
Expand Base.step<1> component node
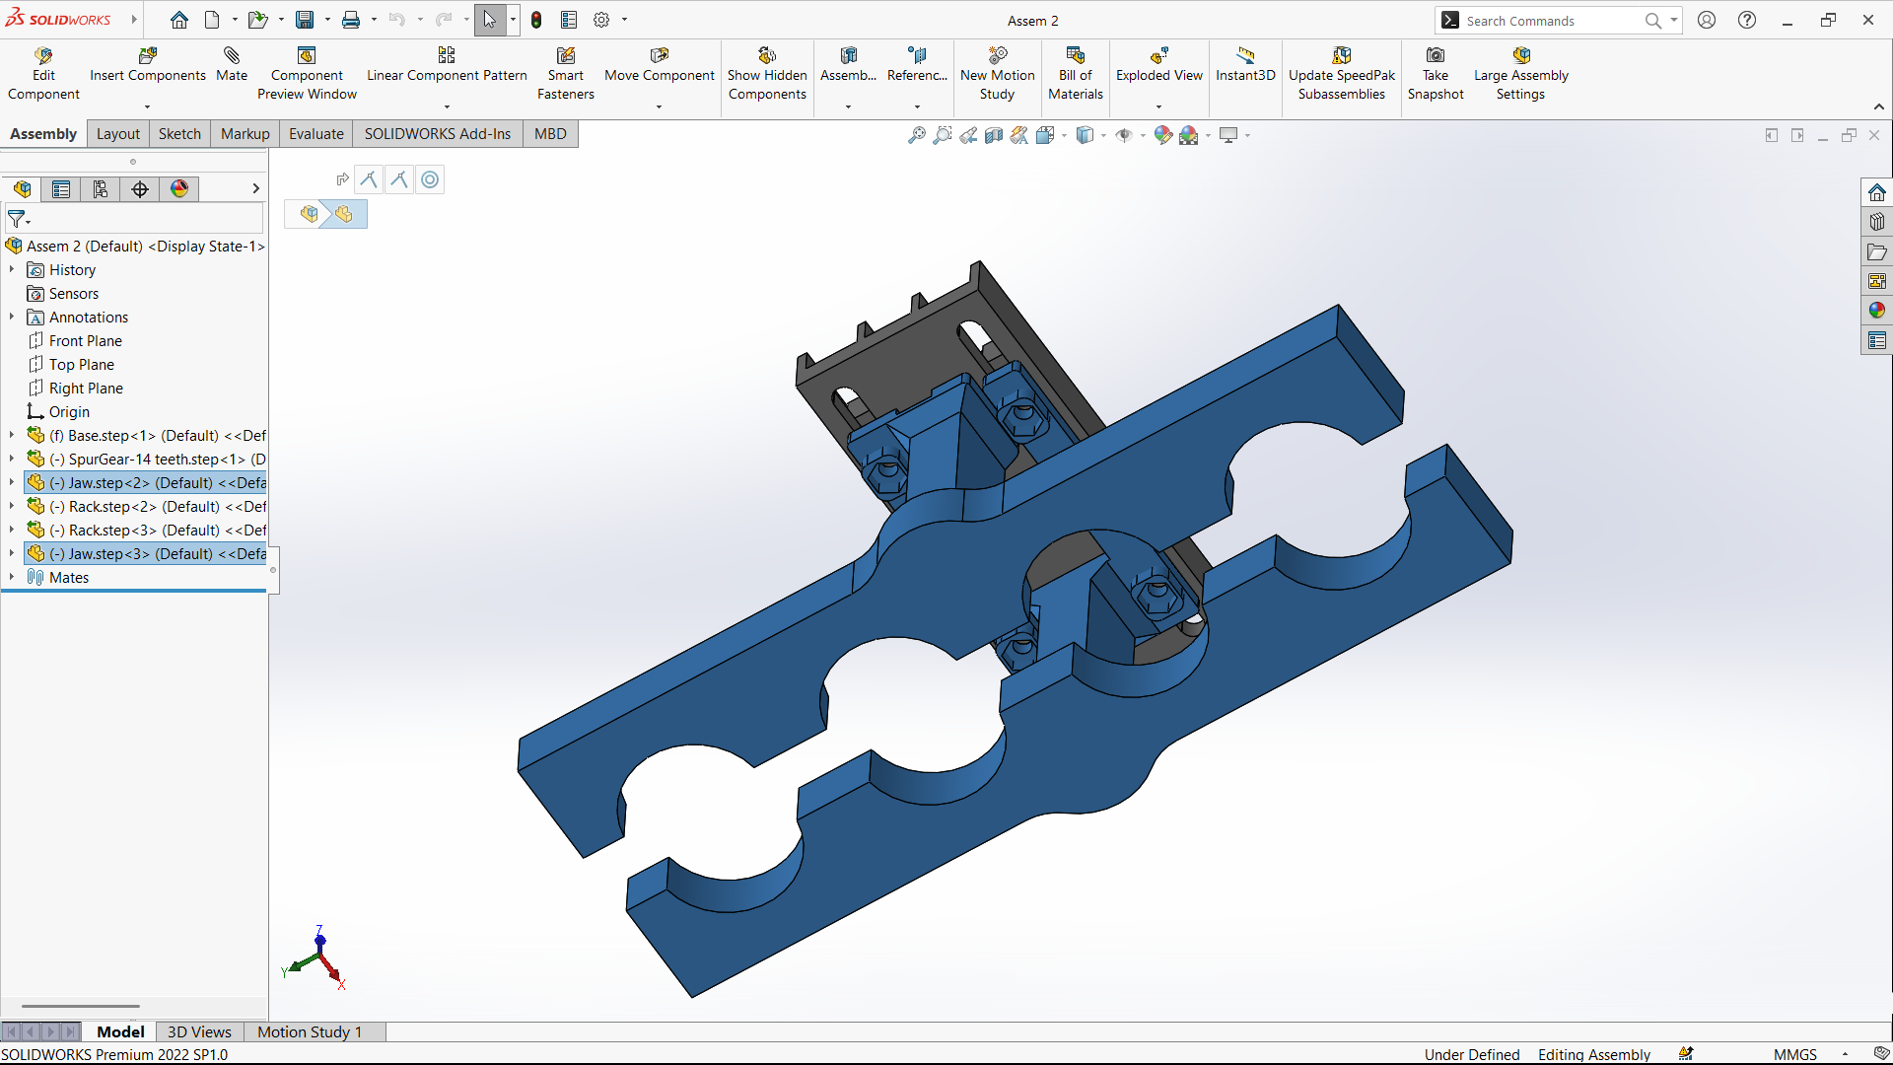pos(12,436)
